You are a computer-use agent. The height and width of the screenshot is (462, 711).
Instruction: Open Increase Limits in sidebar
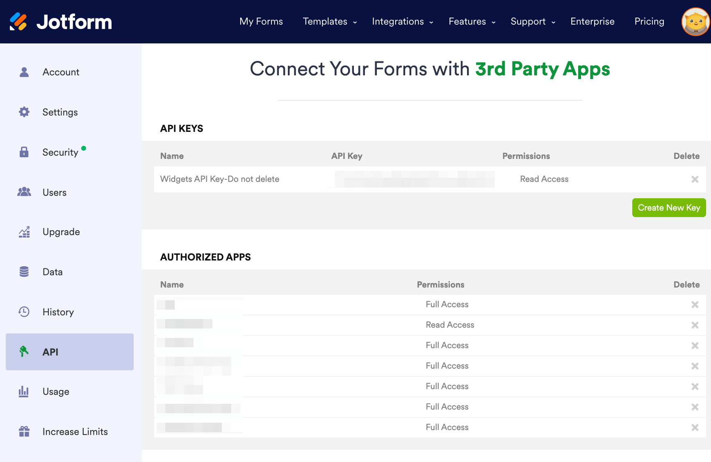pyautogui.click(x=70, y=431)
